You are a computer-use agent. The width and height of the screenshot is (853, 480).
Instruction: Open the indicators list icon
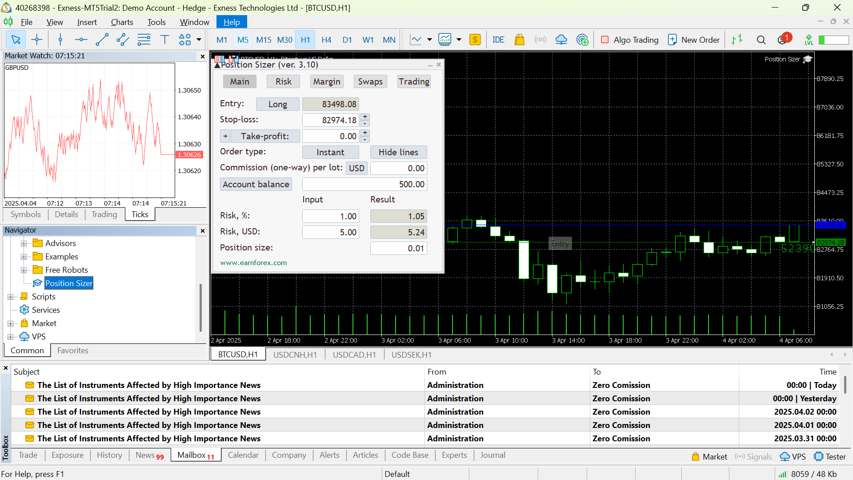click(445, 40)
